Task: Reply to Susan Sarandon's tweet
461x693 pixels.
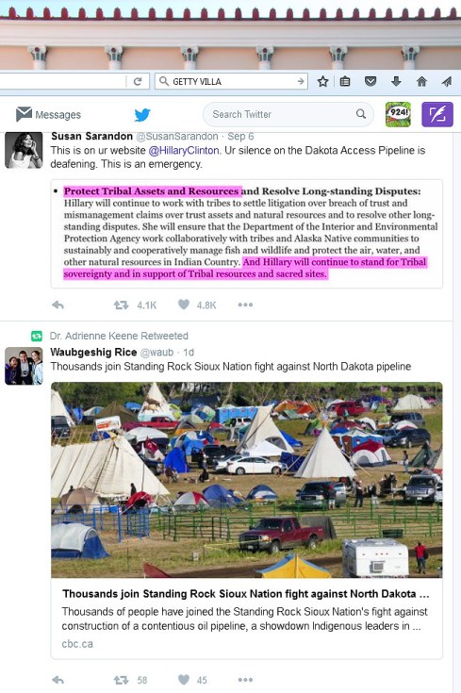Action: click(58, 305)
